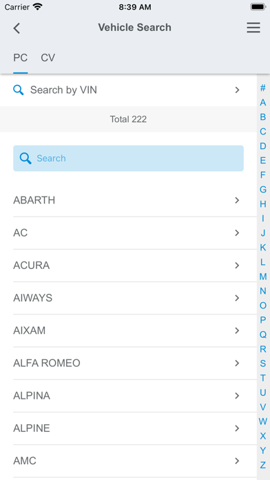Open the hamburger menu
This screenshot has width=270, height=480.
253,28
